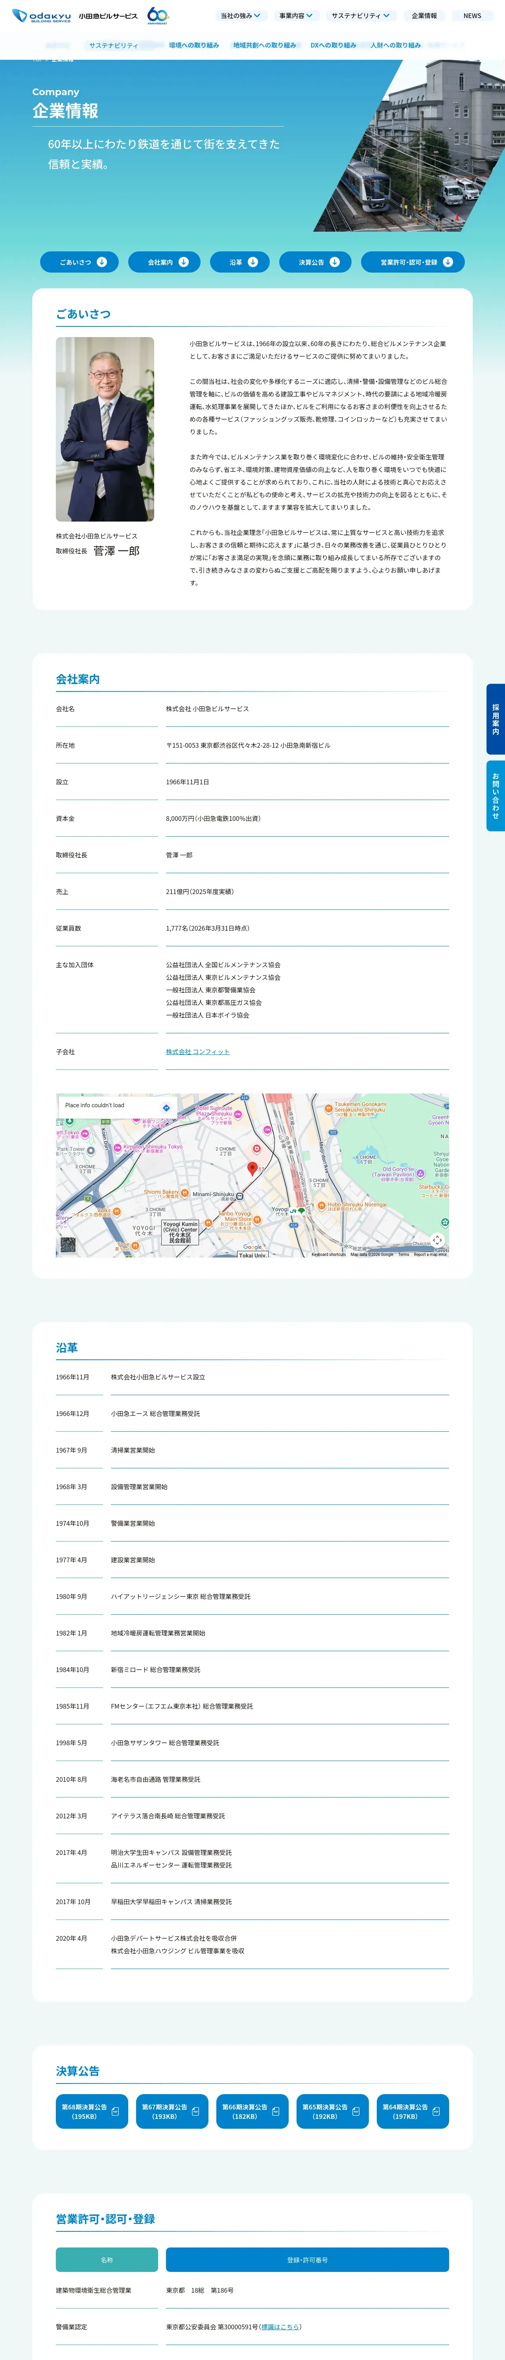This screenshot has width=505, height=2360.
Task: Click the 1,777名 employee count text
Action: (208, 928)
